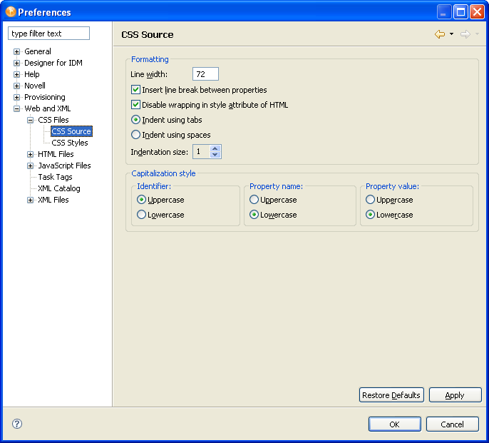Select the Novell preferences label
489x443 pixels.
(x=35, y=86)
